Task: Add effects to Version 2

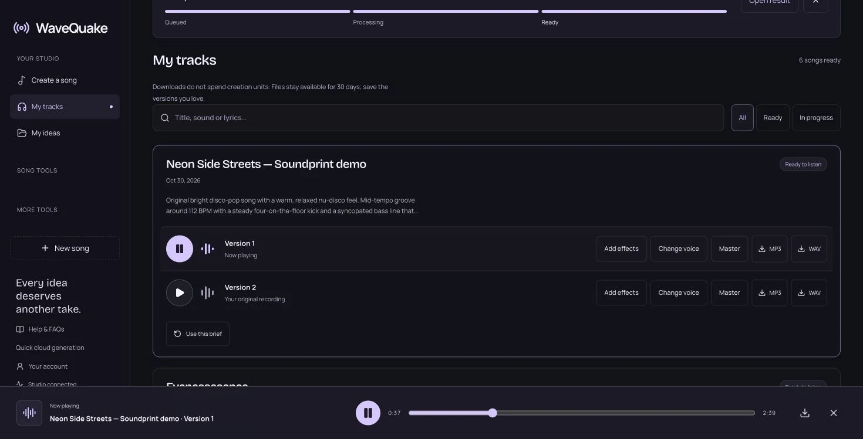Action: coord(621,292)
